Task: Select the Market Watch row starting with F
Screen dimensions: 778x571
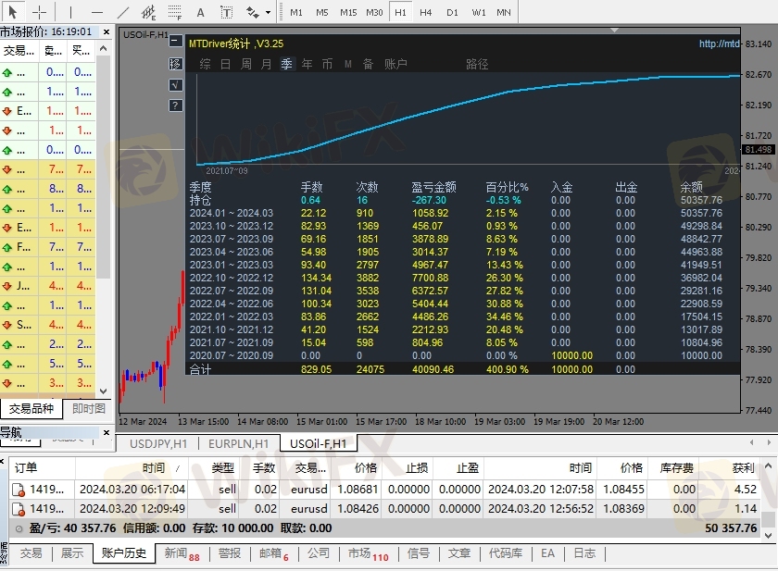Action: click(47, 247)
